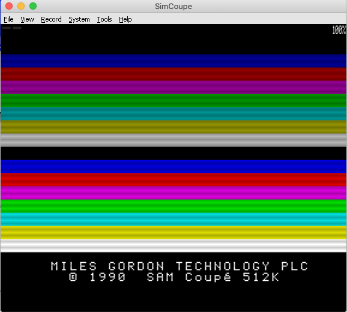
Task: Minimize SimCoupe using the yellow button
Action: [21, 6]
